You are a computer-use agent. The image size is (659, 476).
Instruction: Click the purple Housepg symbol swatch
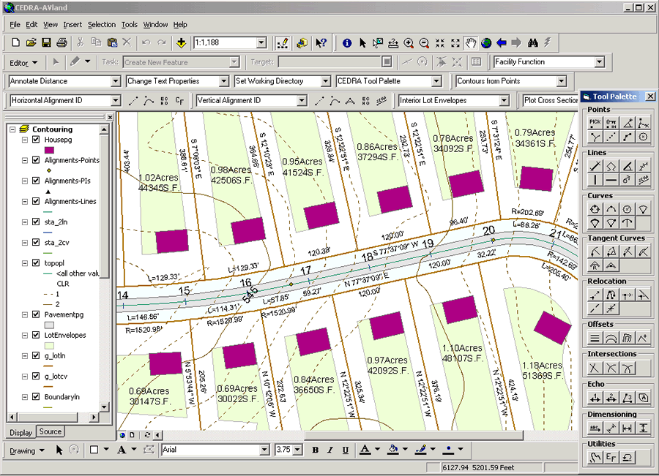pyautogui.click(x=49, y=149)
